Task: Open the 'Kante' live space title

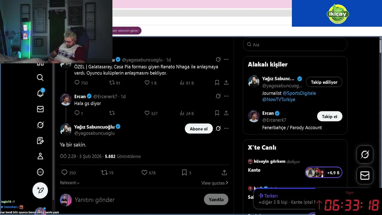Action: click(254, 170)
